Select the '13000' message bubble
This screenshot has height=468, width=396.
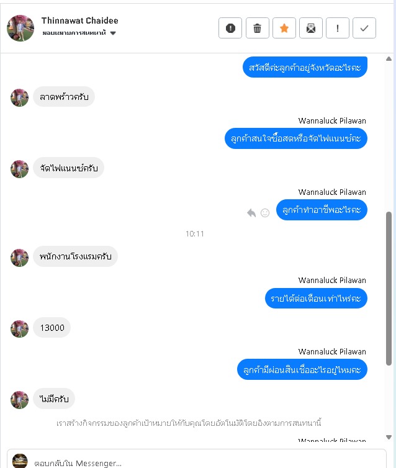pyautogui.click(x=52, y=328)
